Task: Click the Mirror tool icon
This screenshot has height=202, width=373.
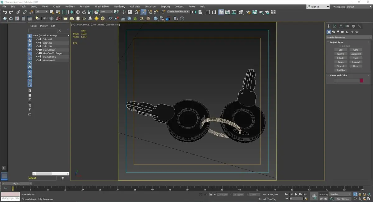Action: point(194,12)
